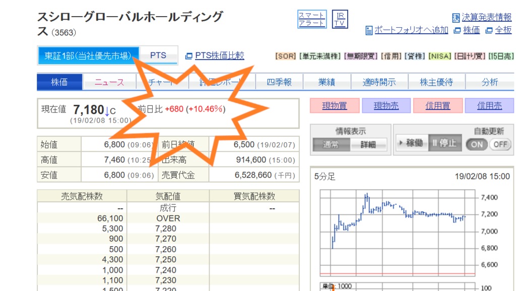Click the +680 (+10.46%) change value
The image size is (516, 291).
[x=195, y=109]
